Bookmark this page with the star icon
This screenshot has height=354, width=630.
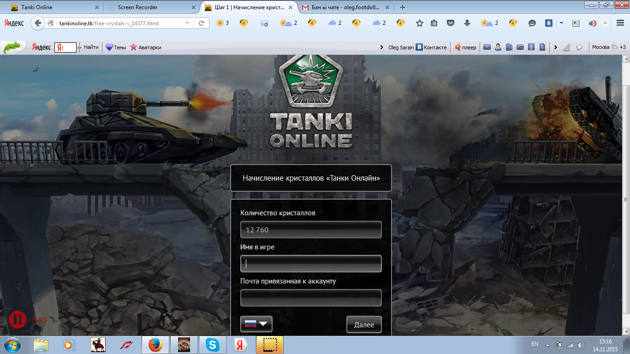pyautogui.click(x=419, y=23)
